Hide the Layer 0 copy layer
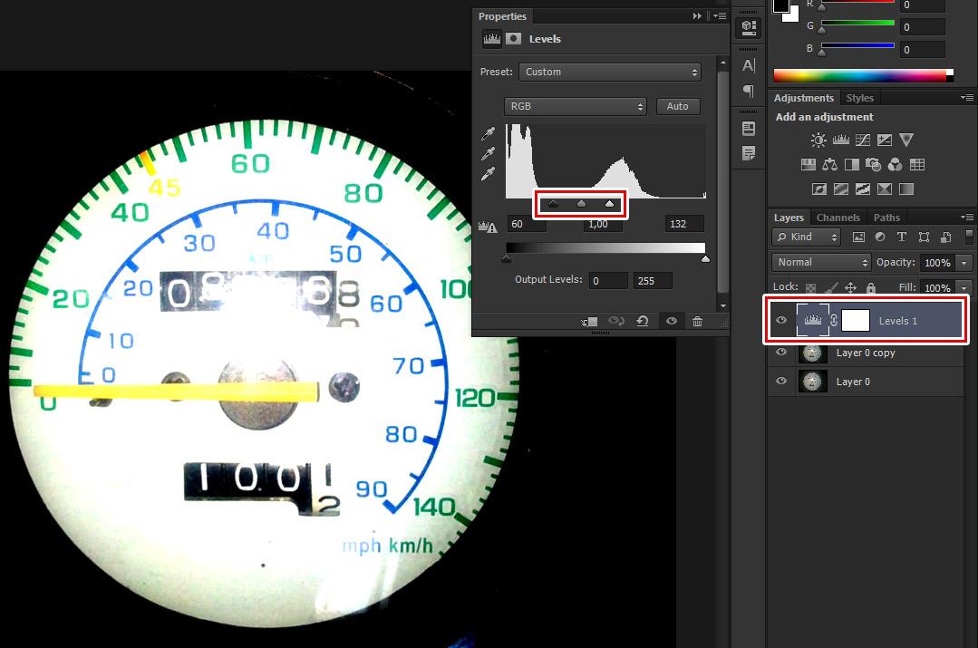 click(781, 353)
